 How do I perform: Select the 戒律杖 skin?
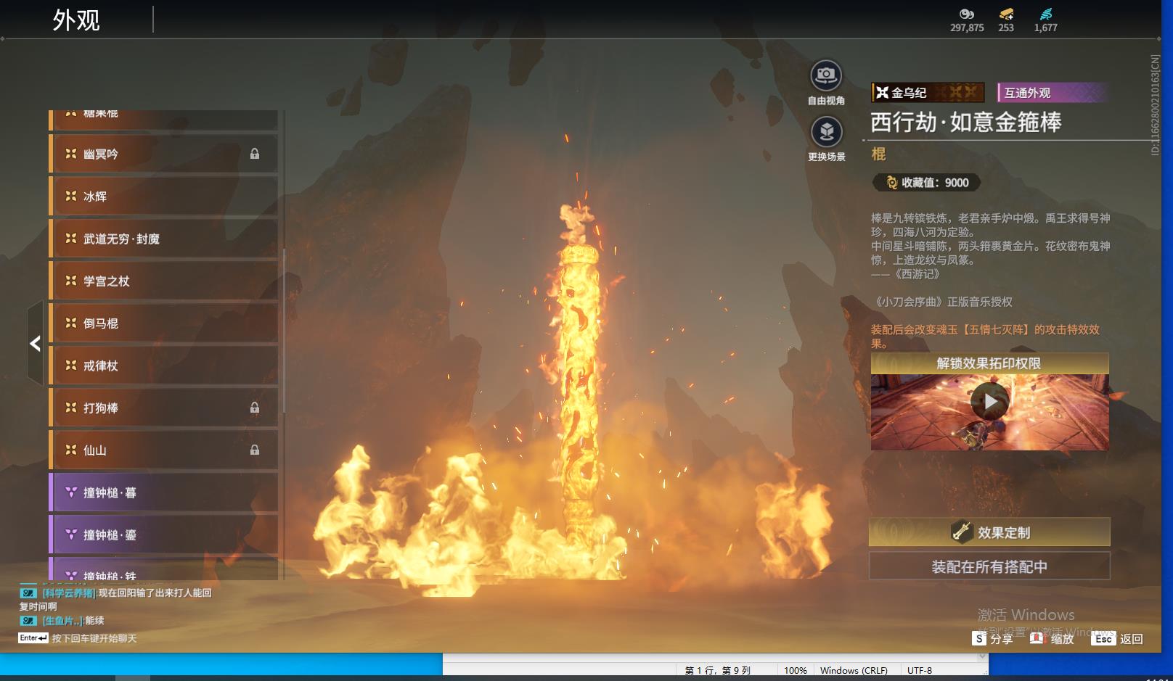(x=163, y=366)
